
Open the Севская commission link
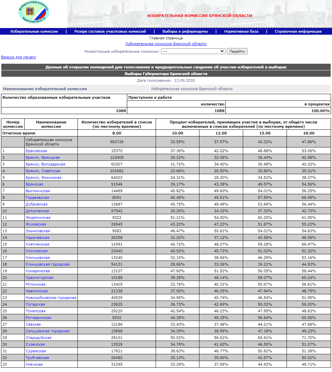[33, 324]
